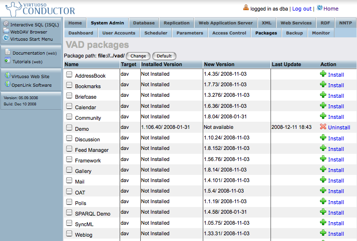
Task: Click the OpenLink Software globe icon
Action: (x=8, y=84)
